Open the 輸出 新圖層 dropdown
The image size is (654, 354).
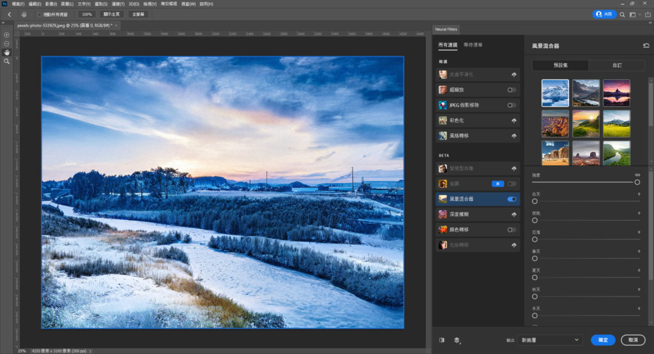550,340
